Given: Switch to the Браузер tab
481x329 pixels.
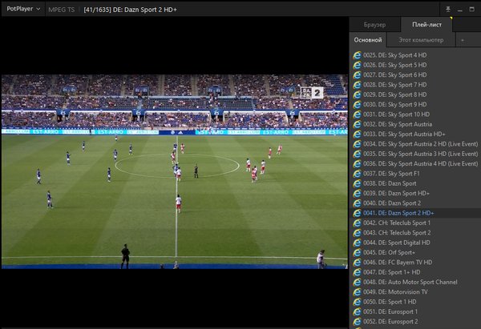Looking at the screenshot, I should point(374,25).
